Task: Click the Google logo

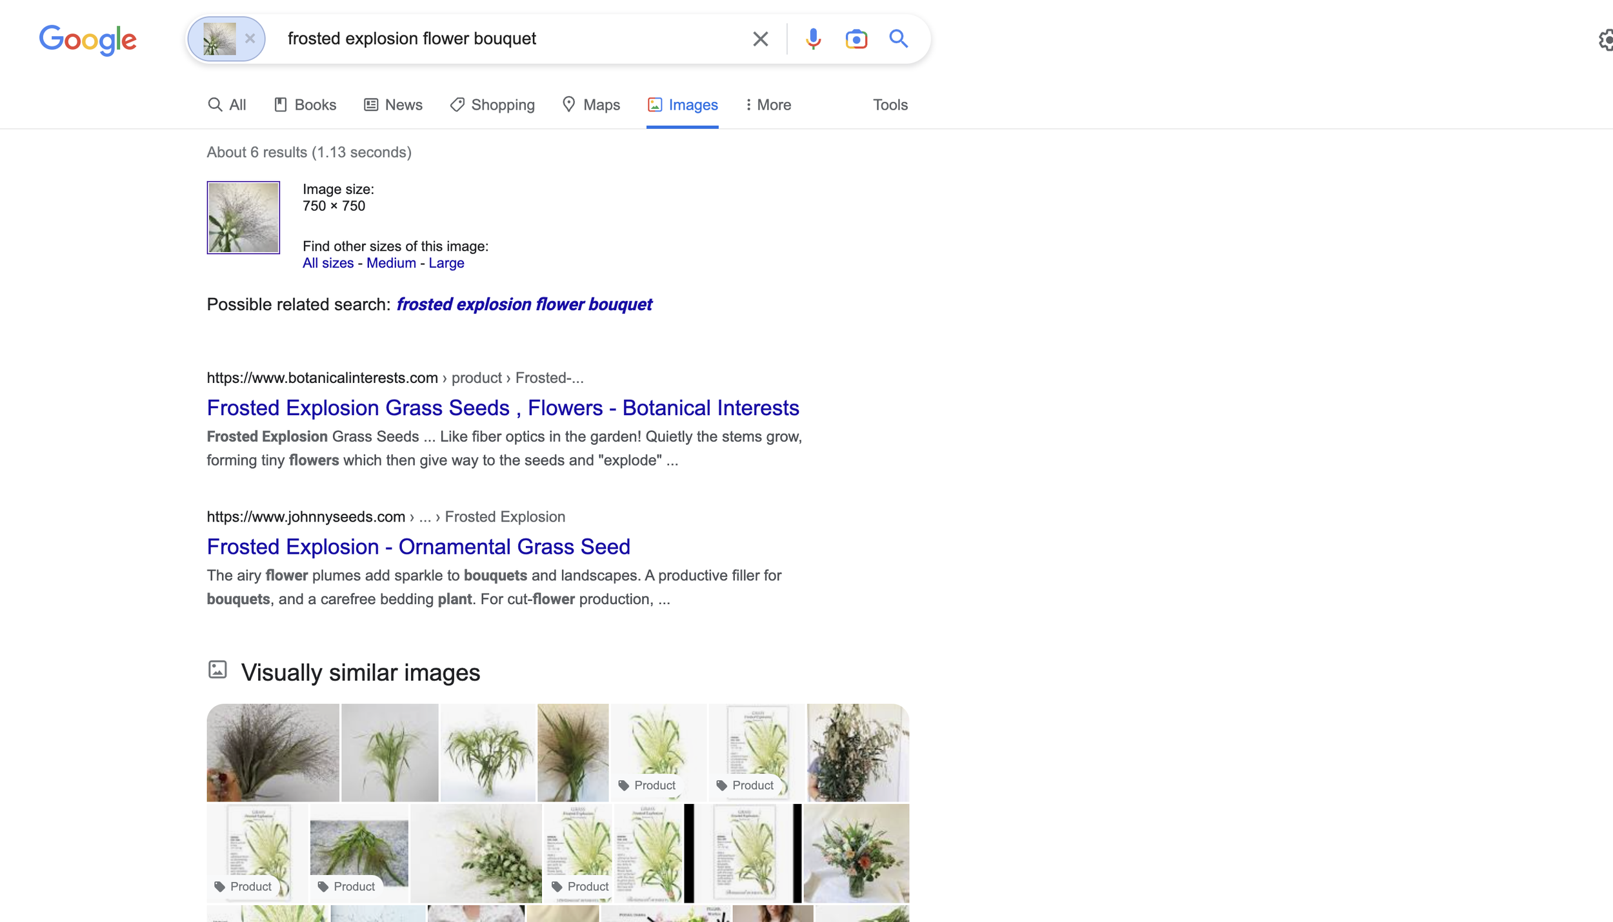Action: click(x=88, y=40)
